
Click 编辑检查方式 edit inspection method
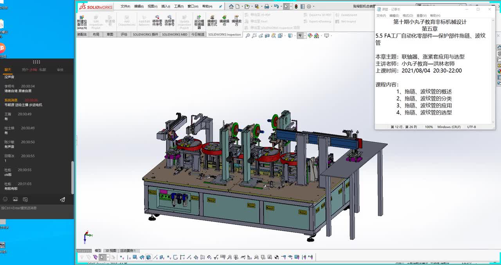coord(212,21)
